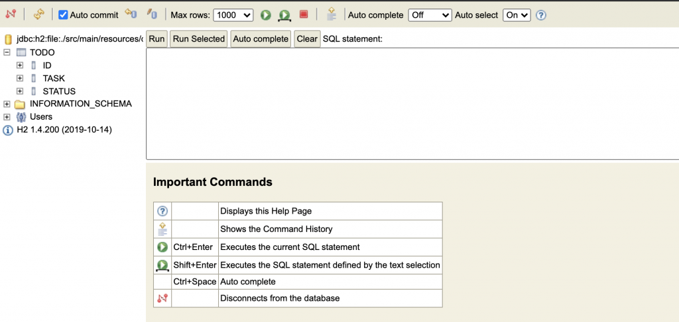Click the Users group icon

pyautogui.click(x=21, y=117)
